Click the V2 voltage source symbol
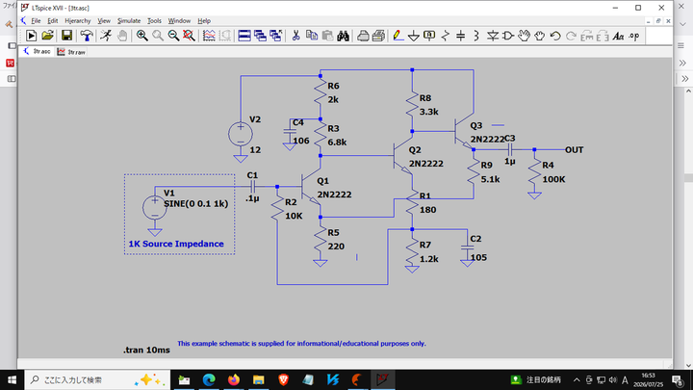Image resolution: width=693 pixels, height=390 pixels. point(241,134)
